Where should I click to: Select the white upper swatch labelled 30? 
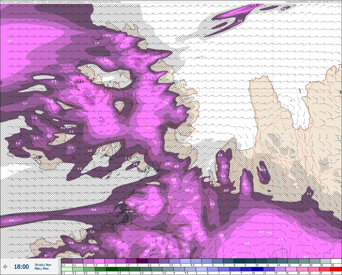(336, 261)
